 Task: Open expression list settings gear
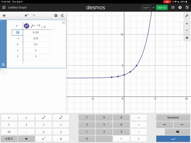(x=56, y=15)
